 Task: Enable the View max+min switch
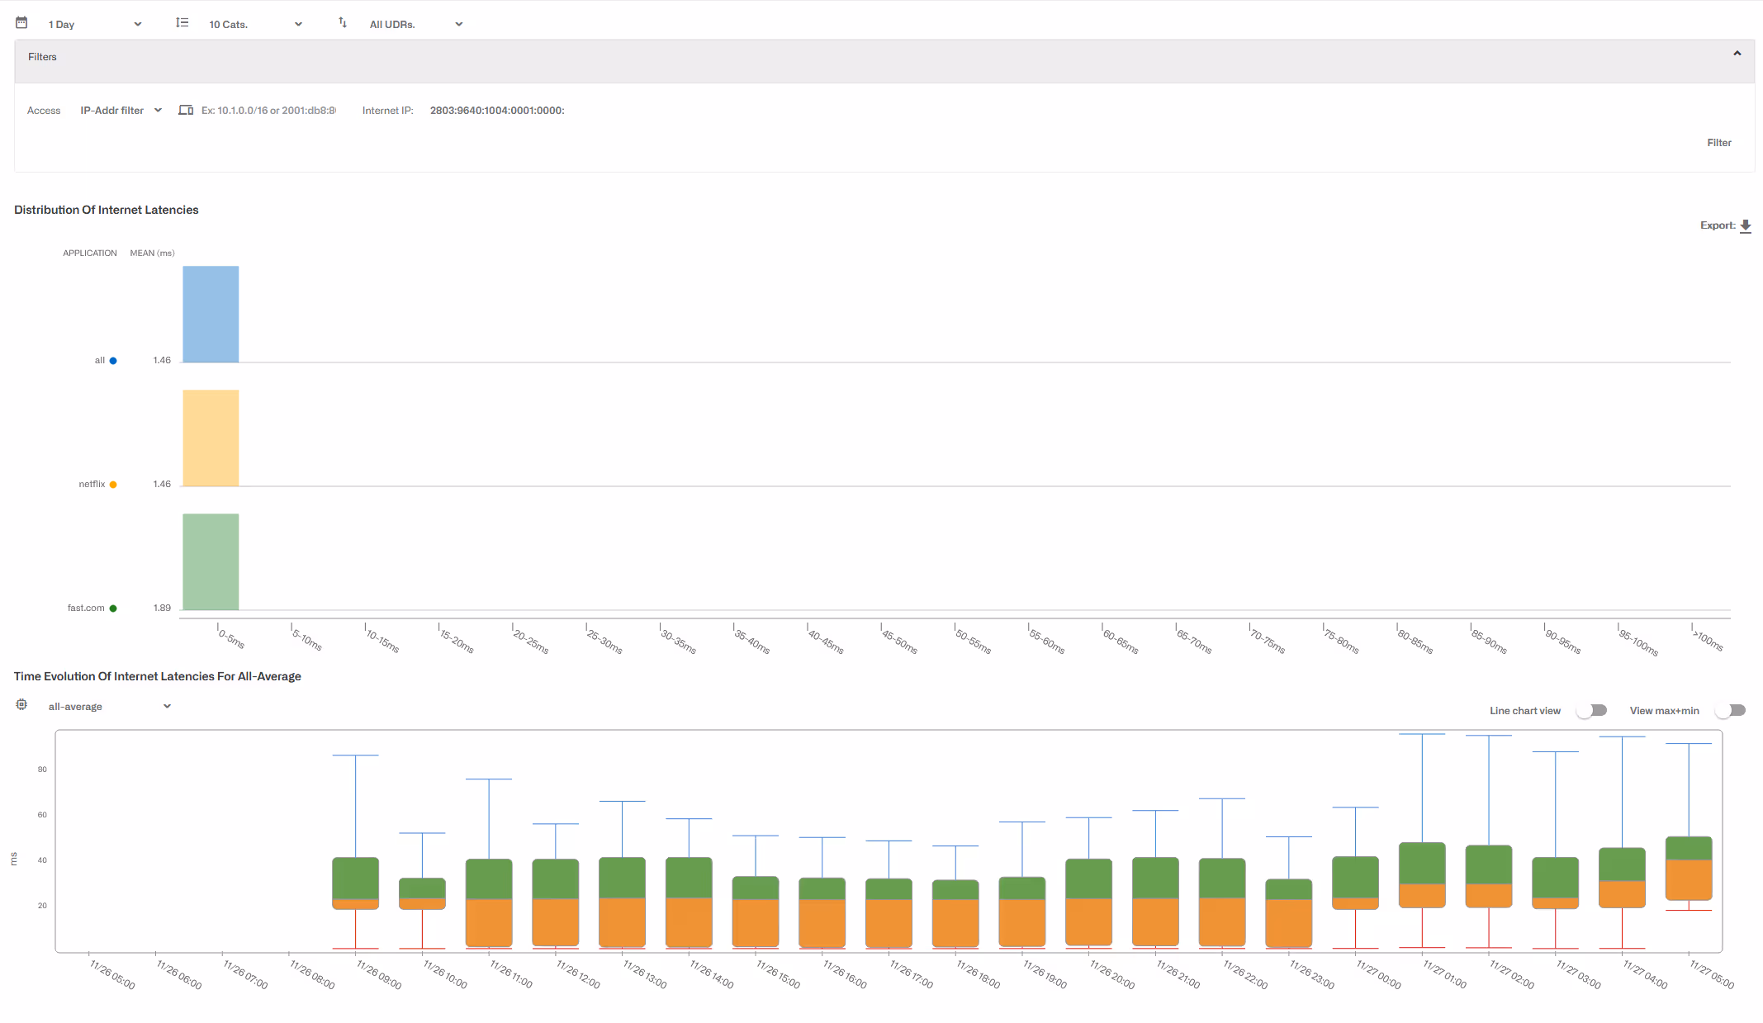pyautogui.click(x=1730, y=711)
